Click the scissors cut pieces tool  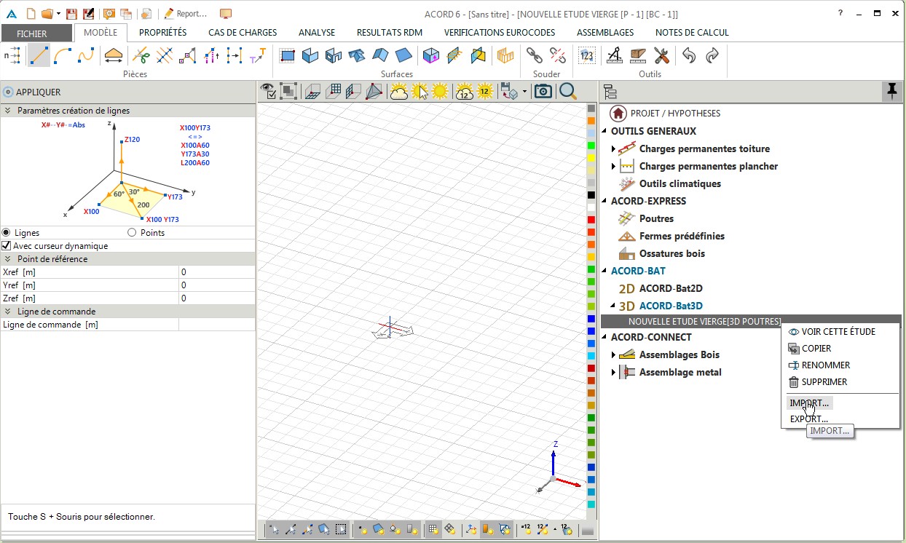141,55
